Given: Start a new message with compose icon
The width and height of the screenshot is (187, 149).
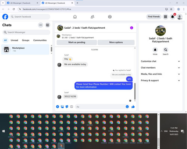Looking at the screenshot, I should tap(47, 25).
